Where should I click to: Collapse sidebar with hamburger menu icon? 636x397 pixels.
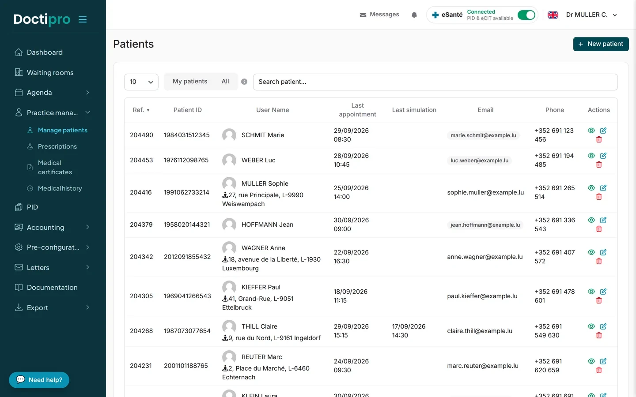click(83, 19)
